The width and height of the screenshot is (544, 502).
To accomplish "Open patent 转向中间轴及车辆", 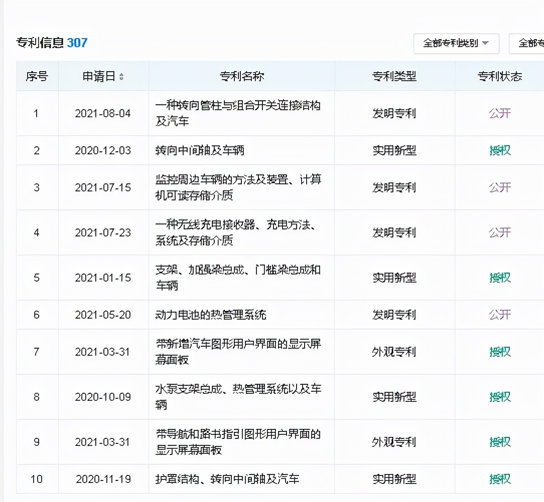I will pos(200,150).
